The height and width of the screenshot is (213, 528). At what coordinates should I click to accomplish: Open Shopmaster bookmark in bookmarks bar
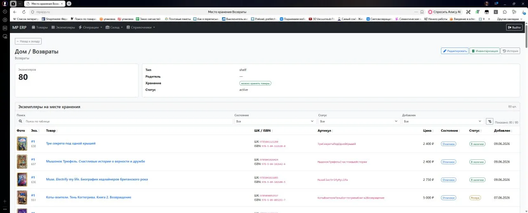pyautogui.click(x=54, y=19)
